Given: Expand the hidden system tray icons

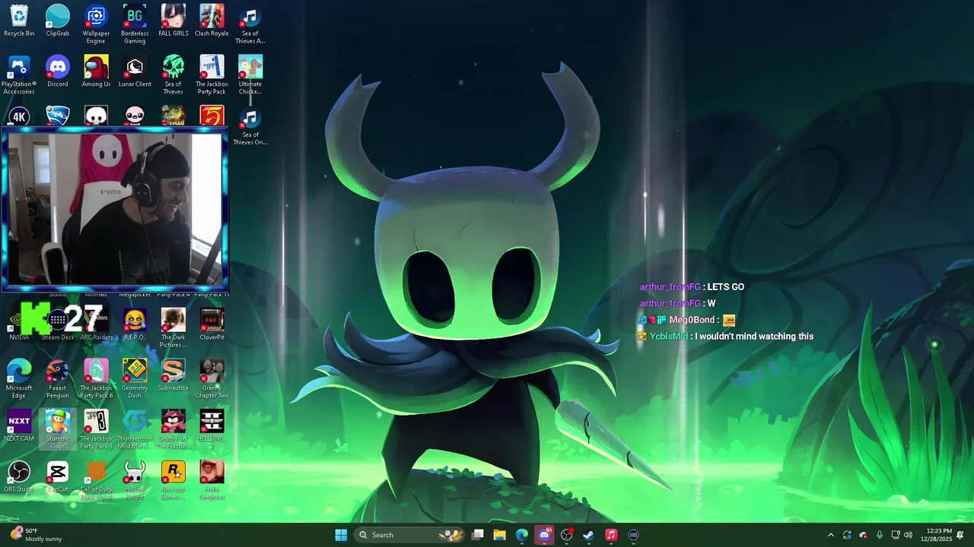Looking at the screenshot, I should click(x=830, y=535).
